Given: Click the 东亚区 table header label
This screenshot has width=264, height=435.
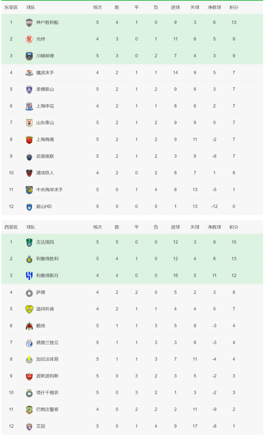Looking at the screenshot, I should [x=11, y=7].
